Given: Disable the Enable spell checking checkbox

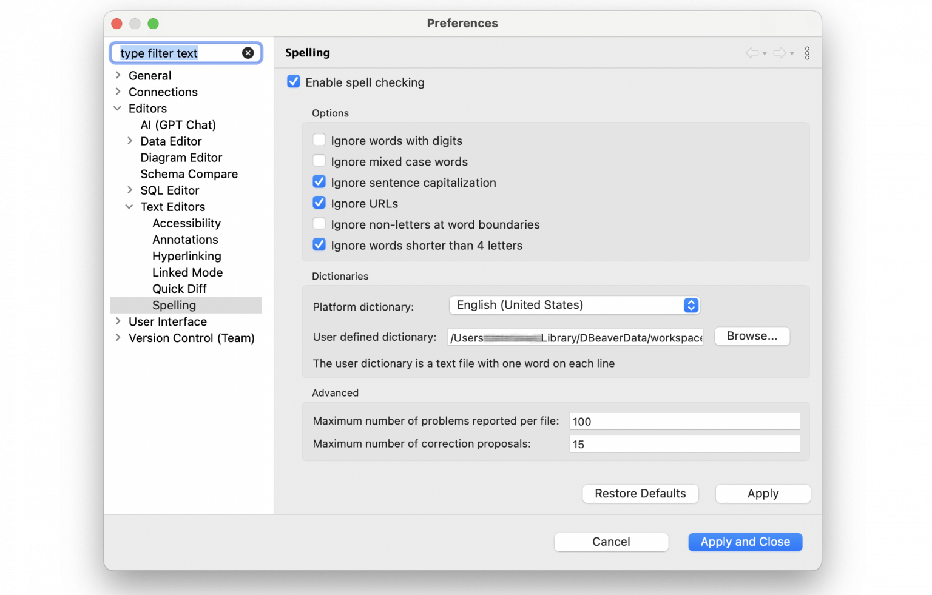Looking at the screenshot, I should (x=294, y=82).
